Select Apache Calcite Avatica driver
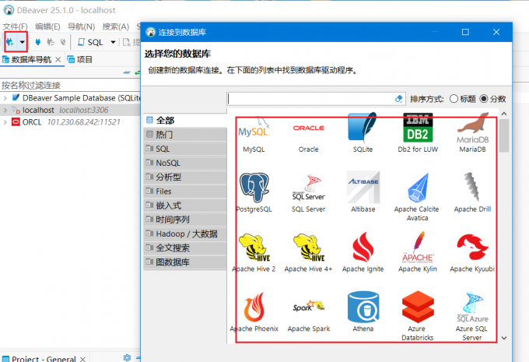This screenshot has height=362, width=529. (x=417, y=197)
